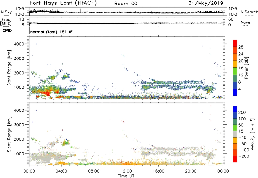Click the 'N.Sky' legend label

(x=6, y=12)
